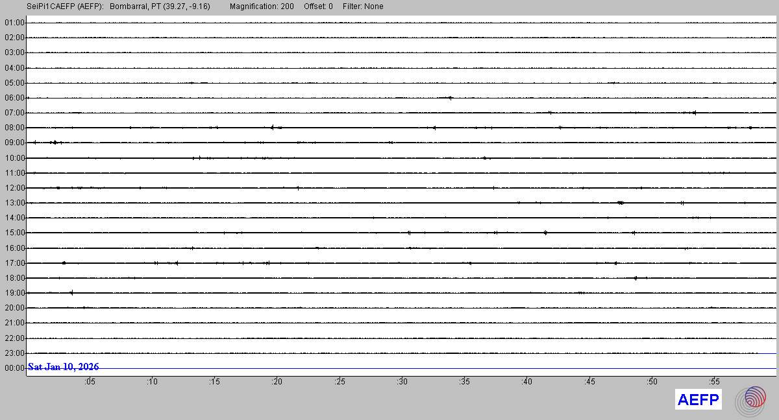Click the :20 minute axis marker
779x420 pixels.
click(x=277, y=382)
